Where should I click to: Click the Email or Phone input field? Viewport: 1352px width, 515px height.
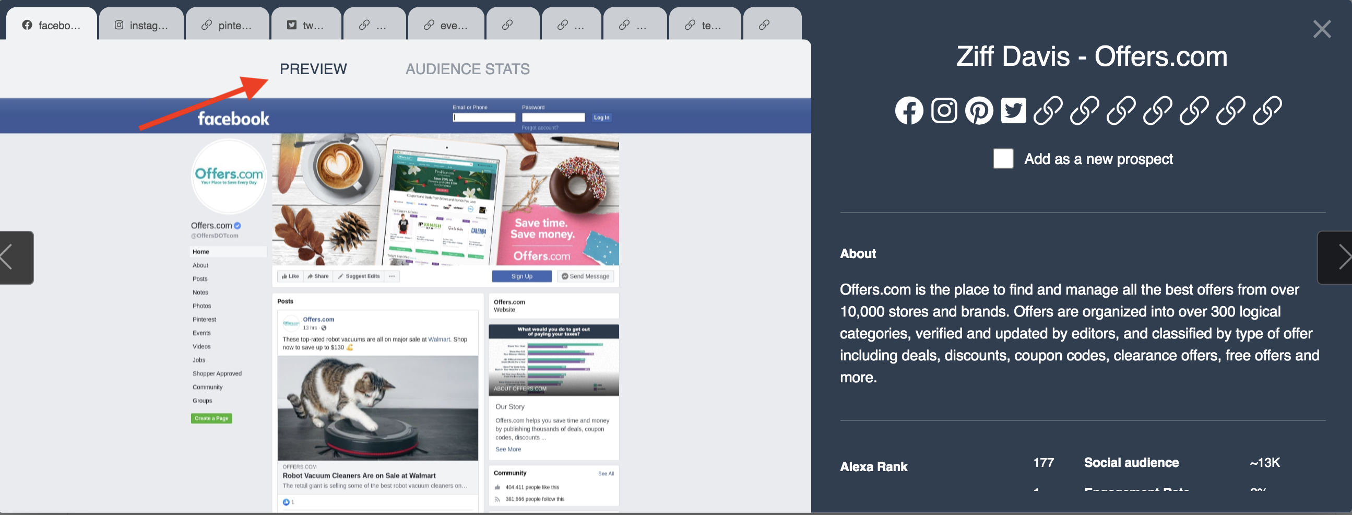(483, 118)
